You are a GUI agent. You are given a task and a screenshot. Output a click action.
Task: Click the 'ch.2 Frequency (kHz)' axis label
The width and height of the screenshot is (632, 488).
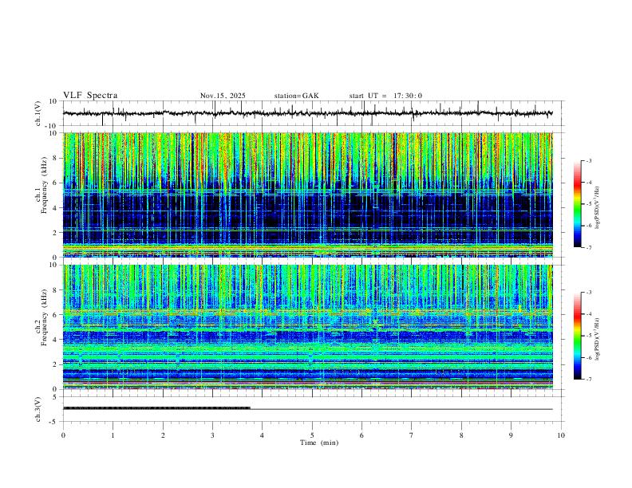pos(41,317)
